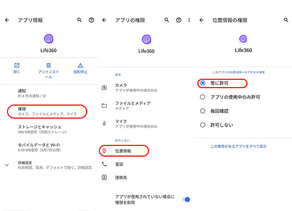Open モバイルデータと Wi-Fi row
Image resolution: width=292 pixels, height=211 pixels.
point(49,147)
